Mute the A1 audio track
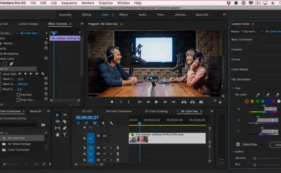The width and height of the screenshot is (281, 173). pos(105,148)
